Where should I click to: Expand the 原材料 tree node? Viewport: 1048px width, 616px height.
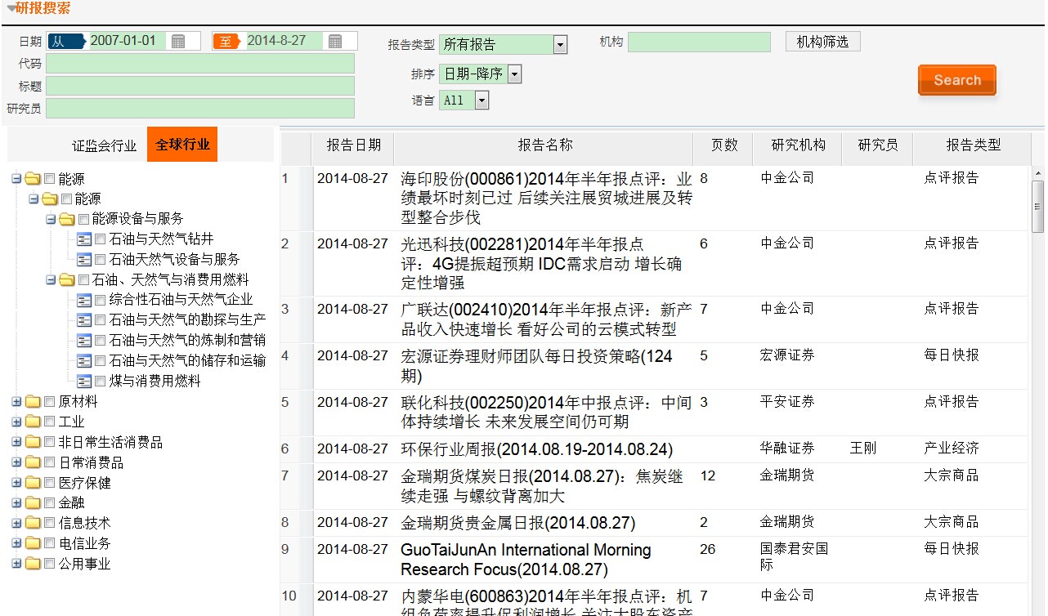16,401
